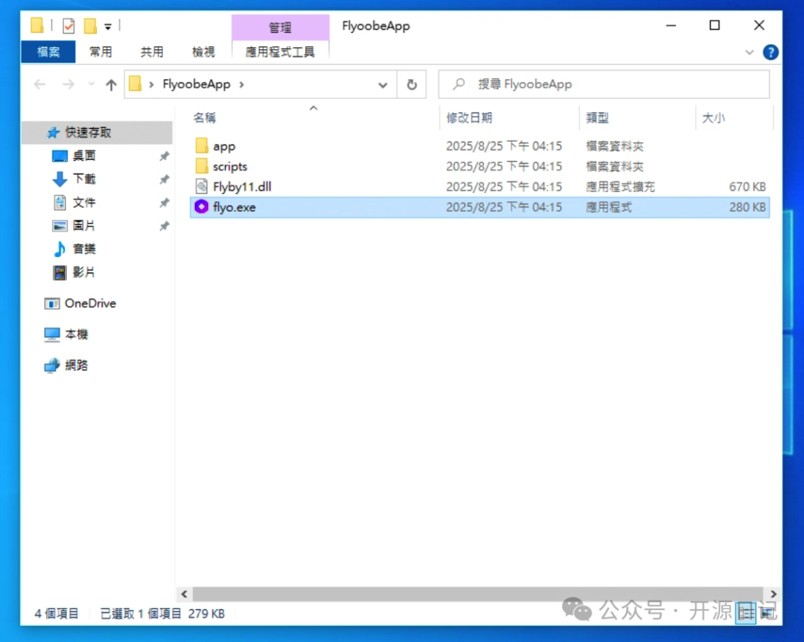Expand the ribbon with the chevron

[x=750, y=52]
